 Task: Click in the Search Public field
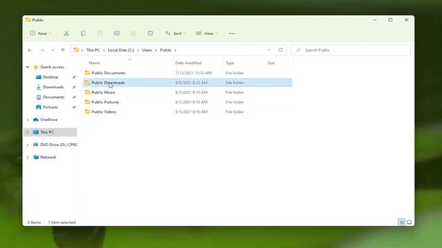pos(351,50)
